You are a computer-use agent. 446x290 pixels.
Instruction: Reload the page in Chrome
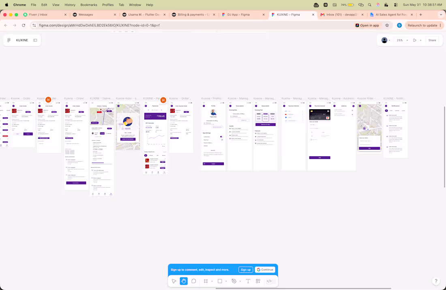pyautogui.click(x=24, y=25)
